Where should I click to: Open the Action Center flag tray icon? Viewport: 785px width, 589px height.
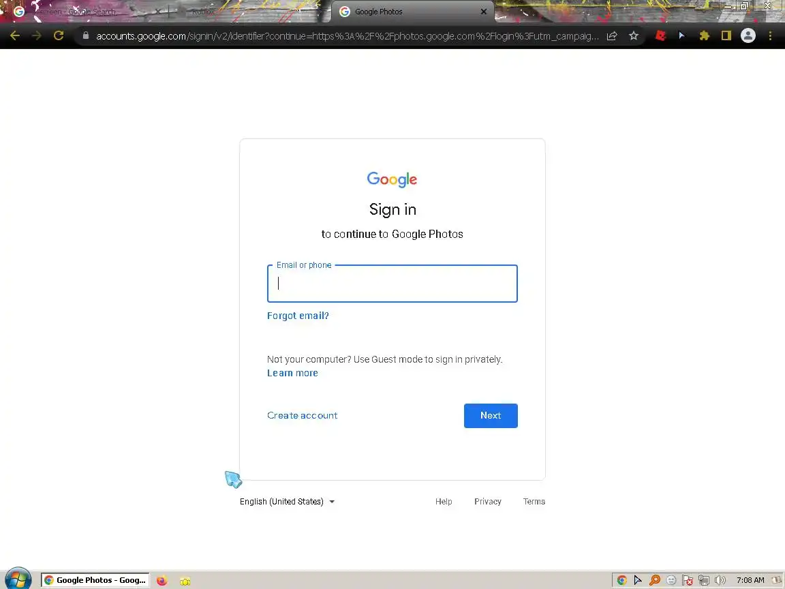click(688, 580)
